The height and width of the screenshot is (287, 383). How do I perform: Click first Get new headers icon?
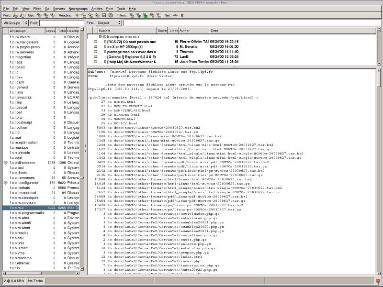38,15
